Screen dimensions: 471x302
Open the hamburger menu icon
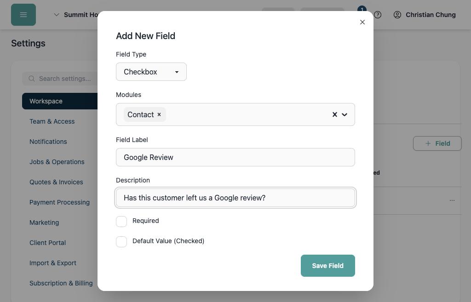23,15
